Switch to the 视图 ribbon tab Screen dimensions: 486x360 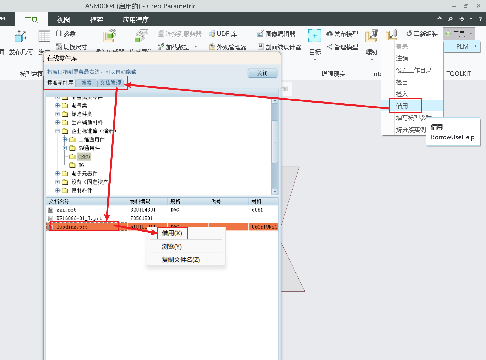pos(64,19)
